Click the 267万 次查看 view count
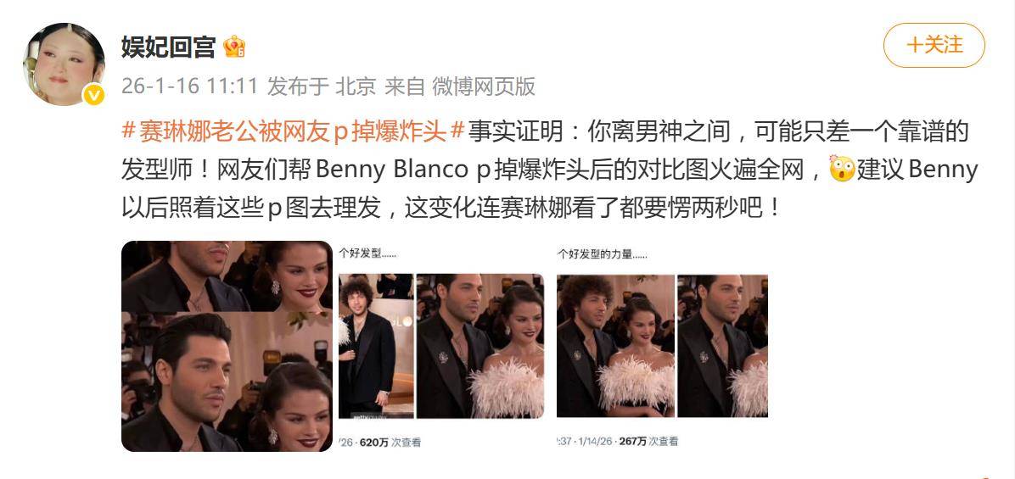 coord(648,442)
